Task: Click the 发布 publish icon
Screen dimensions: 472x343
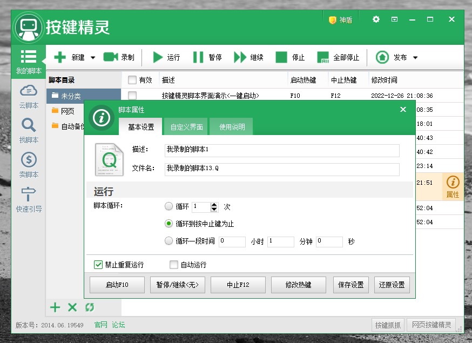Action: (x=382, y=57)
